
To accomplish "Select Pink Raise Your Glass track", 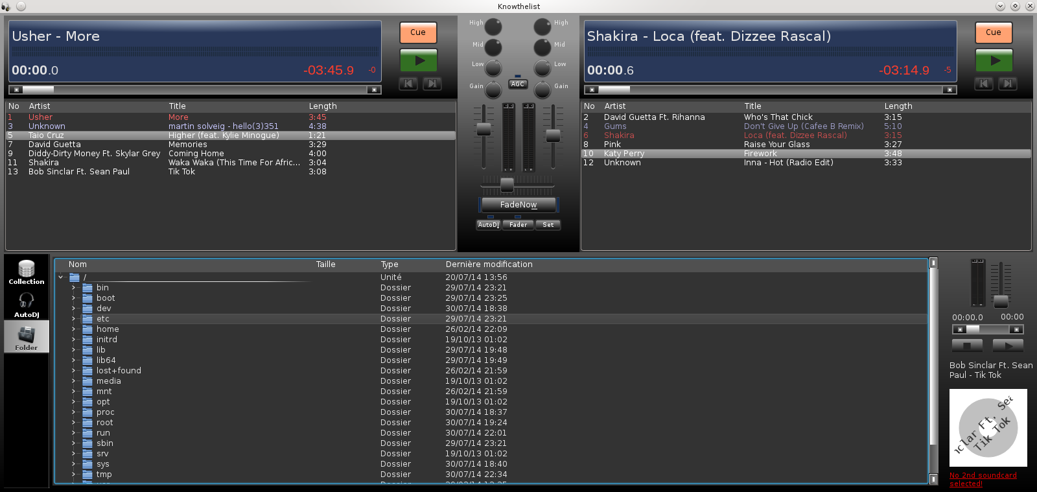I will point(806,145).
